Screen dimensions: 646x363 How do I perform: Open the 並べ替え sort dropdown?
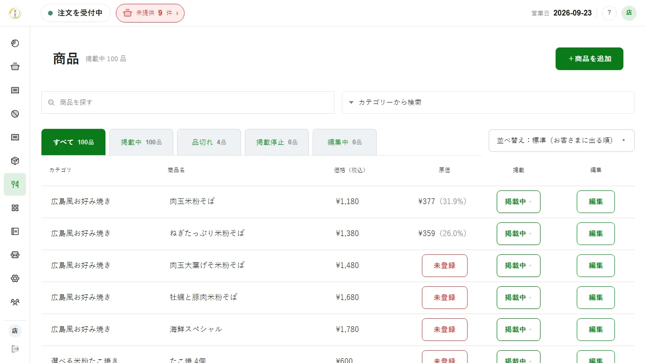pos(562,141)
